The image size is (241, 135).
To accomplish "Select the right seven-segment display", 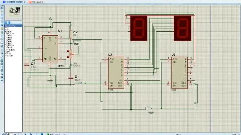I will point(183,28).
